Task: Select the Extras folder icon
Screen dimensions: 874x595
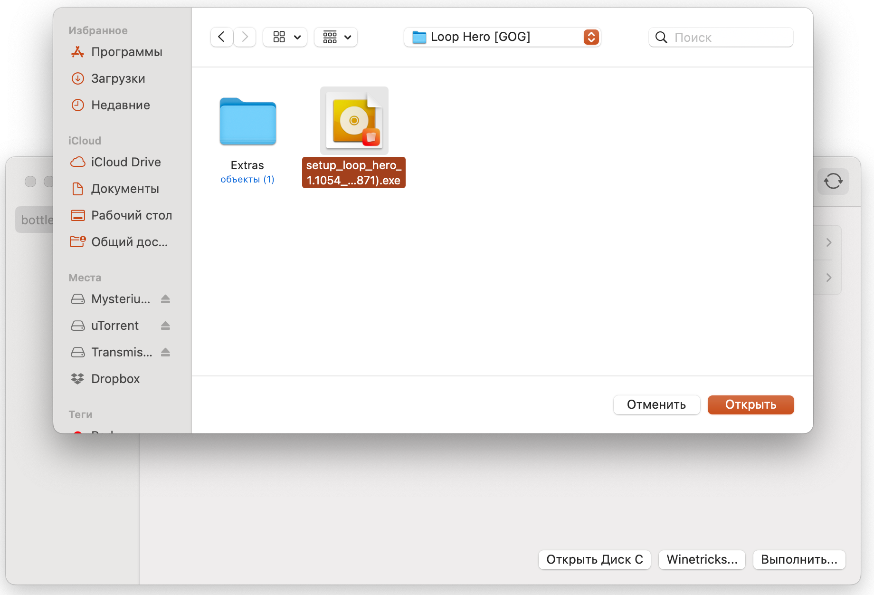Action: click(247, 121)
